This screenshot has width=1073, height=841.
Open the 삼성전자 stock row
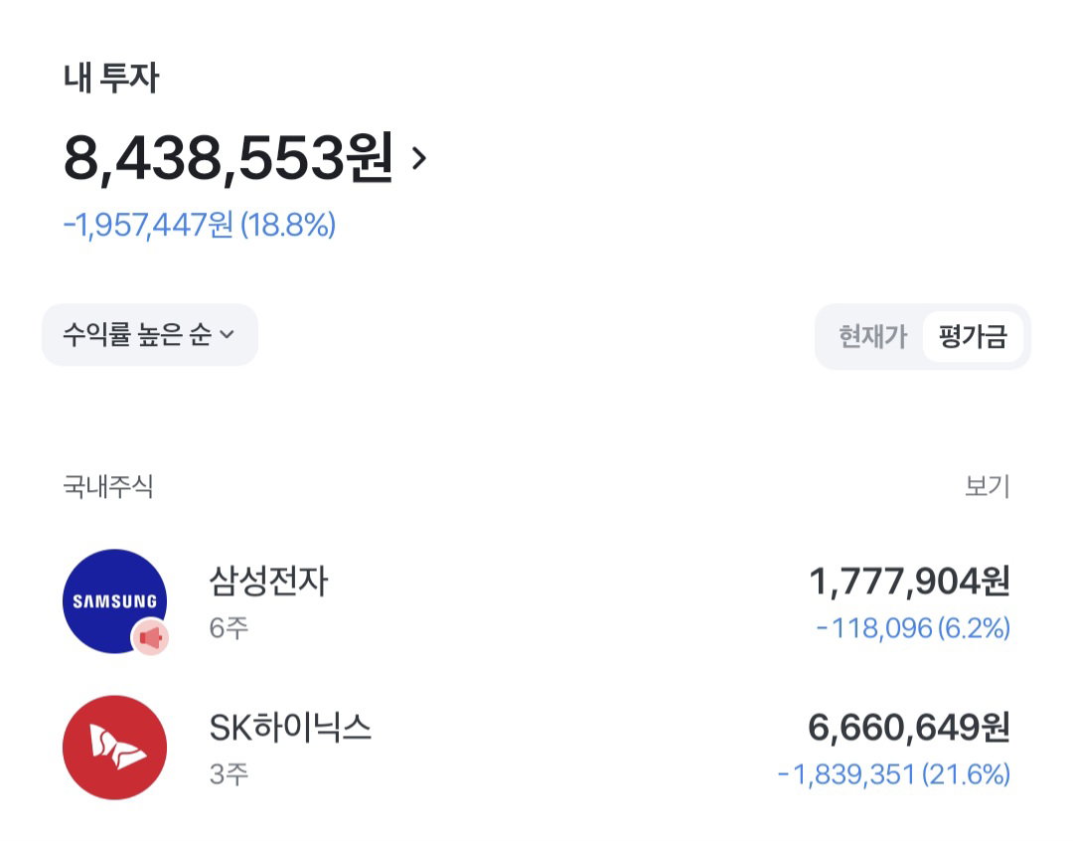[x=536, y=601]
